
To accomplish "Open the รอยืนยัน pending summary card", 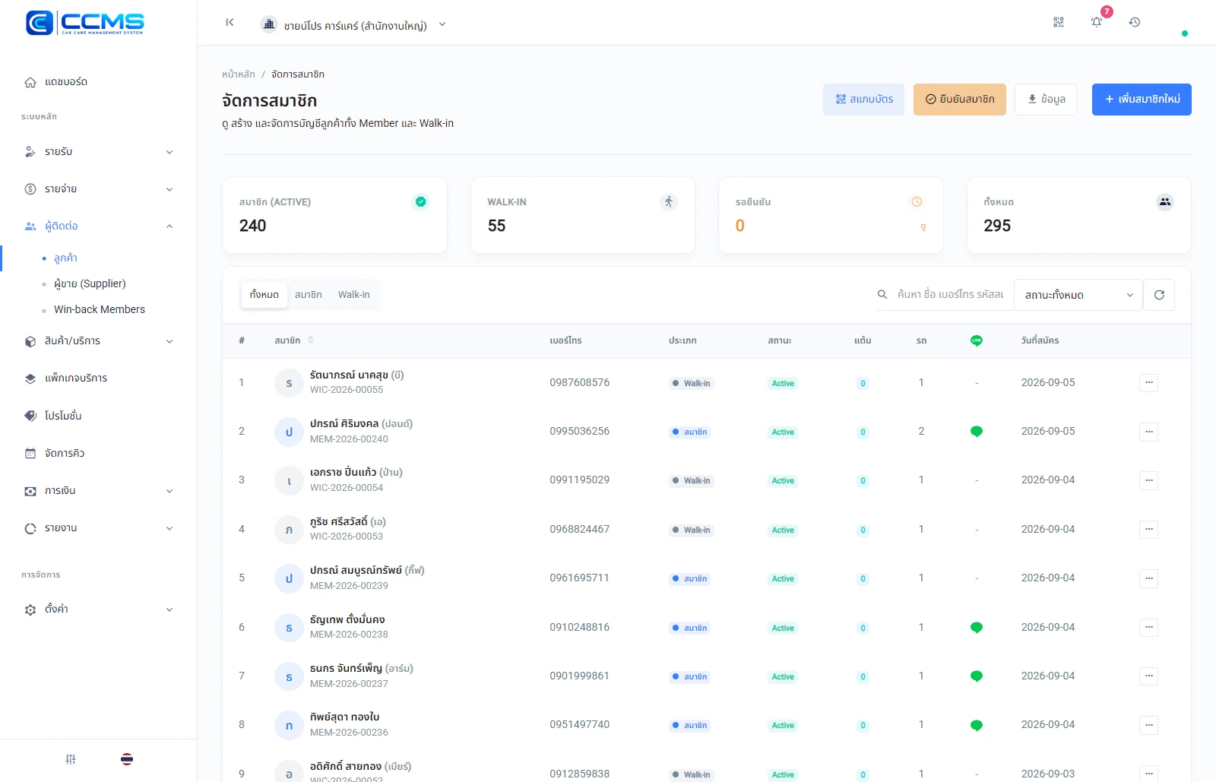I will (x=831, y=215).
